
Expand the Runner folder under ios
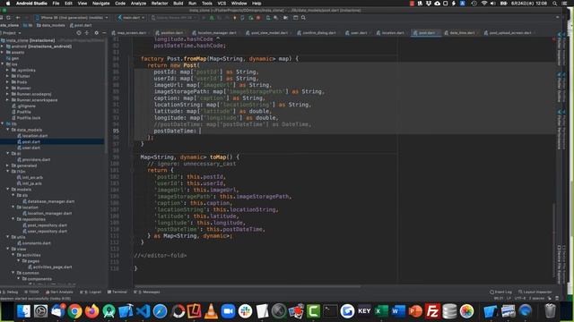click(x=8, y=88)
